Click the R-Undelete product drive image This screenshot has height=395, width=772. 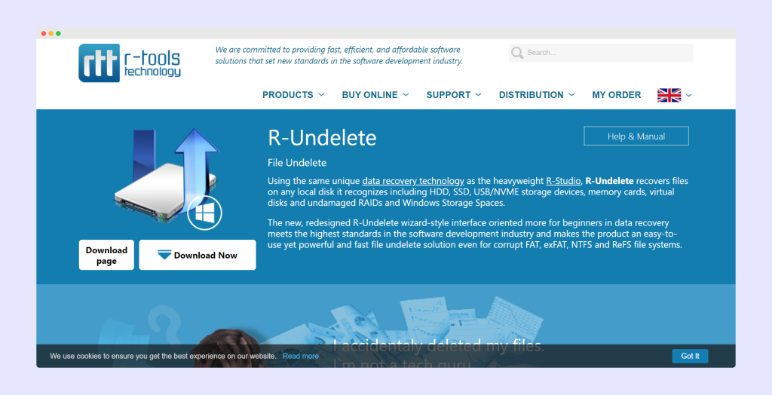[x=167, y=179]
